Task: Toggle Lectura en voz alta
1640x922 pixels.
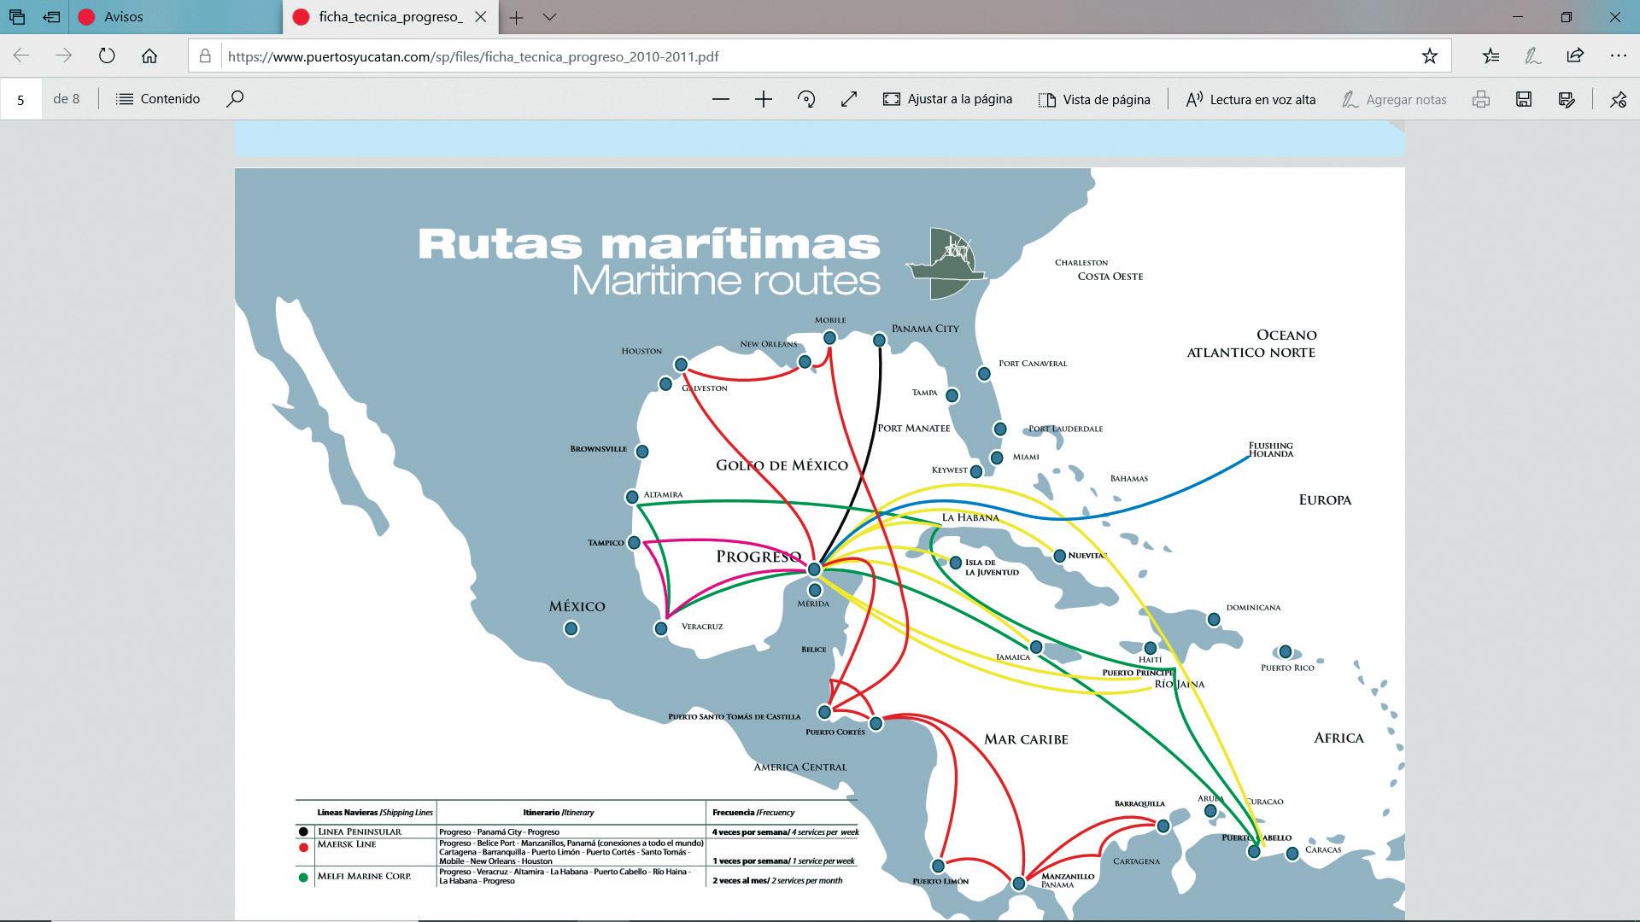Action: 1250,99
